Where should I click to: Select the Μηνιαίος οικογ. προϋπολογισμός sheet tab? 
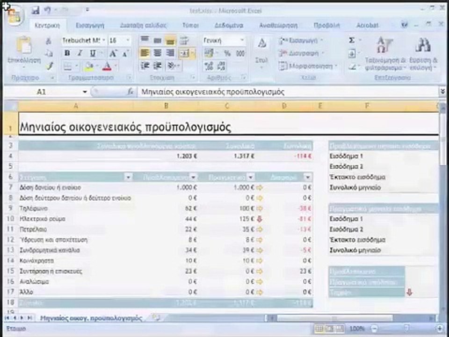tap(91, 318)
